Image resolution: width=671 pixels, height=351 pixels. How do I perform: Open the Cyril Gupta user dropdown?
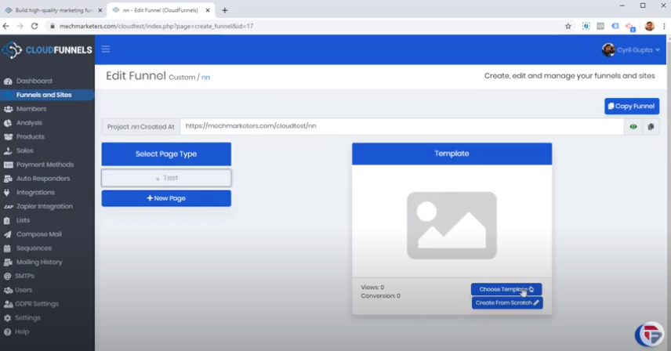tap(631, 49)
